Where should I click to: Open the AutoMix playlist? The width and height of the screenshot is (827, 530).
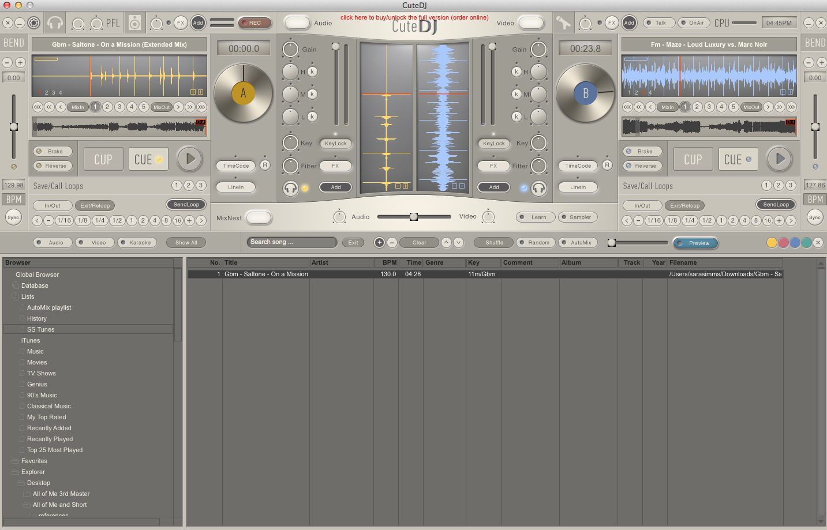pyautogui.click(x=49, y=307)
